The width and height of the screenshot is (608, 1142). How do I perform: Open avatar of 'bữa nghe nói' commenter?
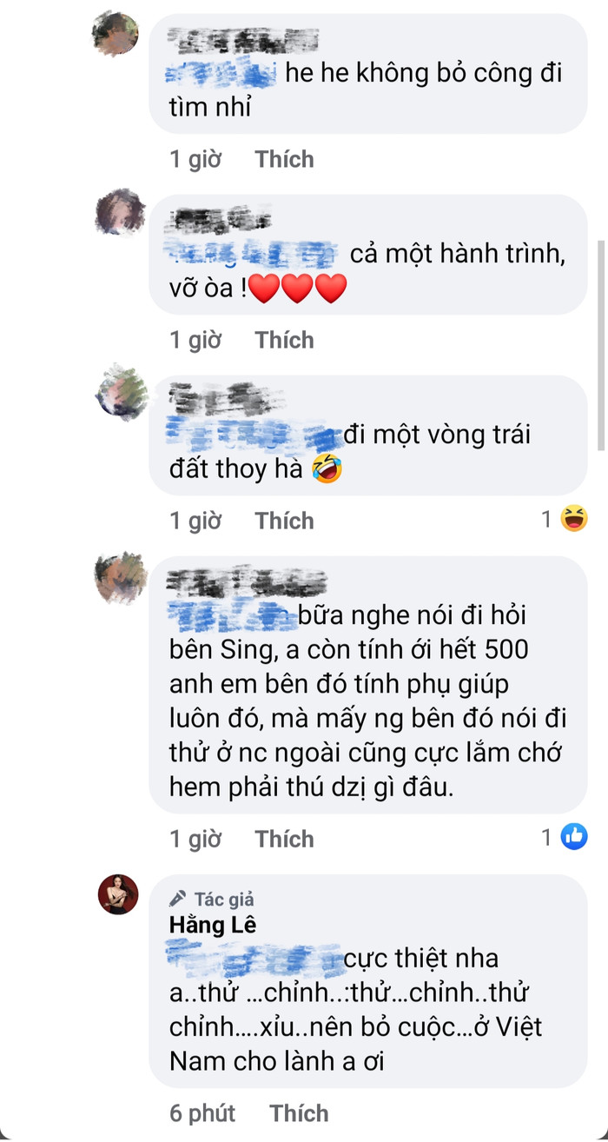click(120, 577)
